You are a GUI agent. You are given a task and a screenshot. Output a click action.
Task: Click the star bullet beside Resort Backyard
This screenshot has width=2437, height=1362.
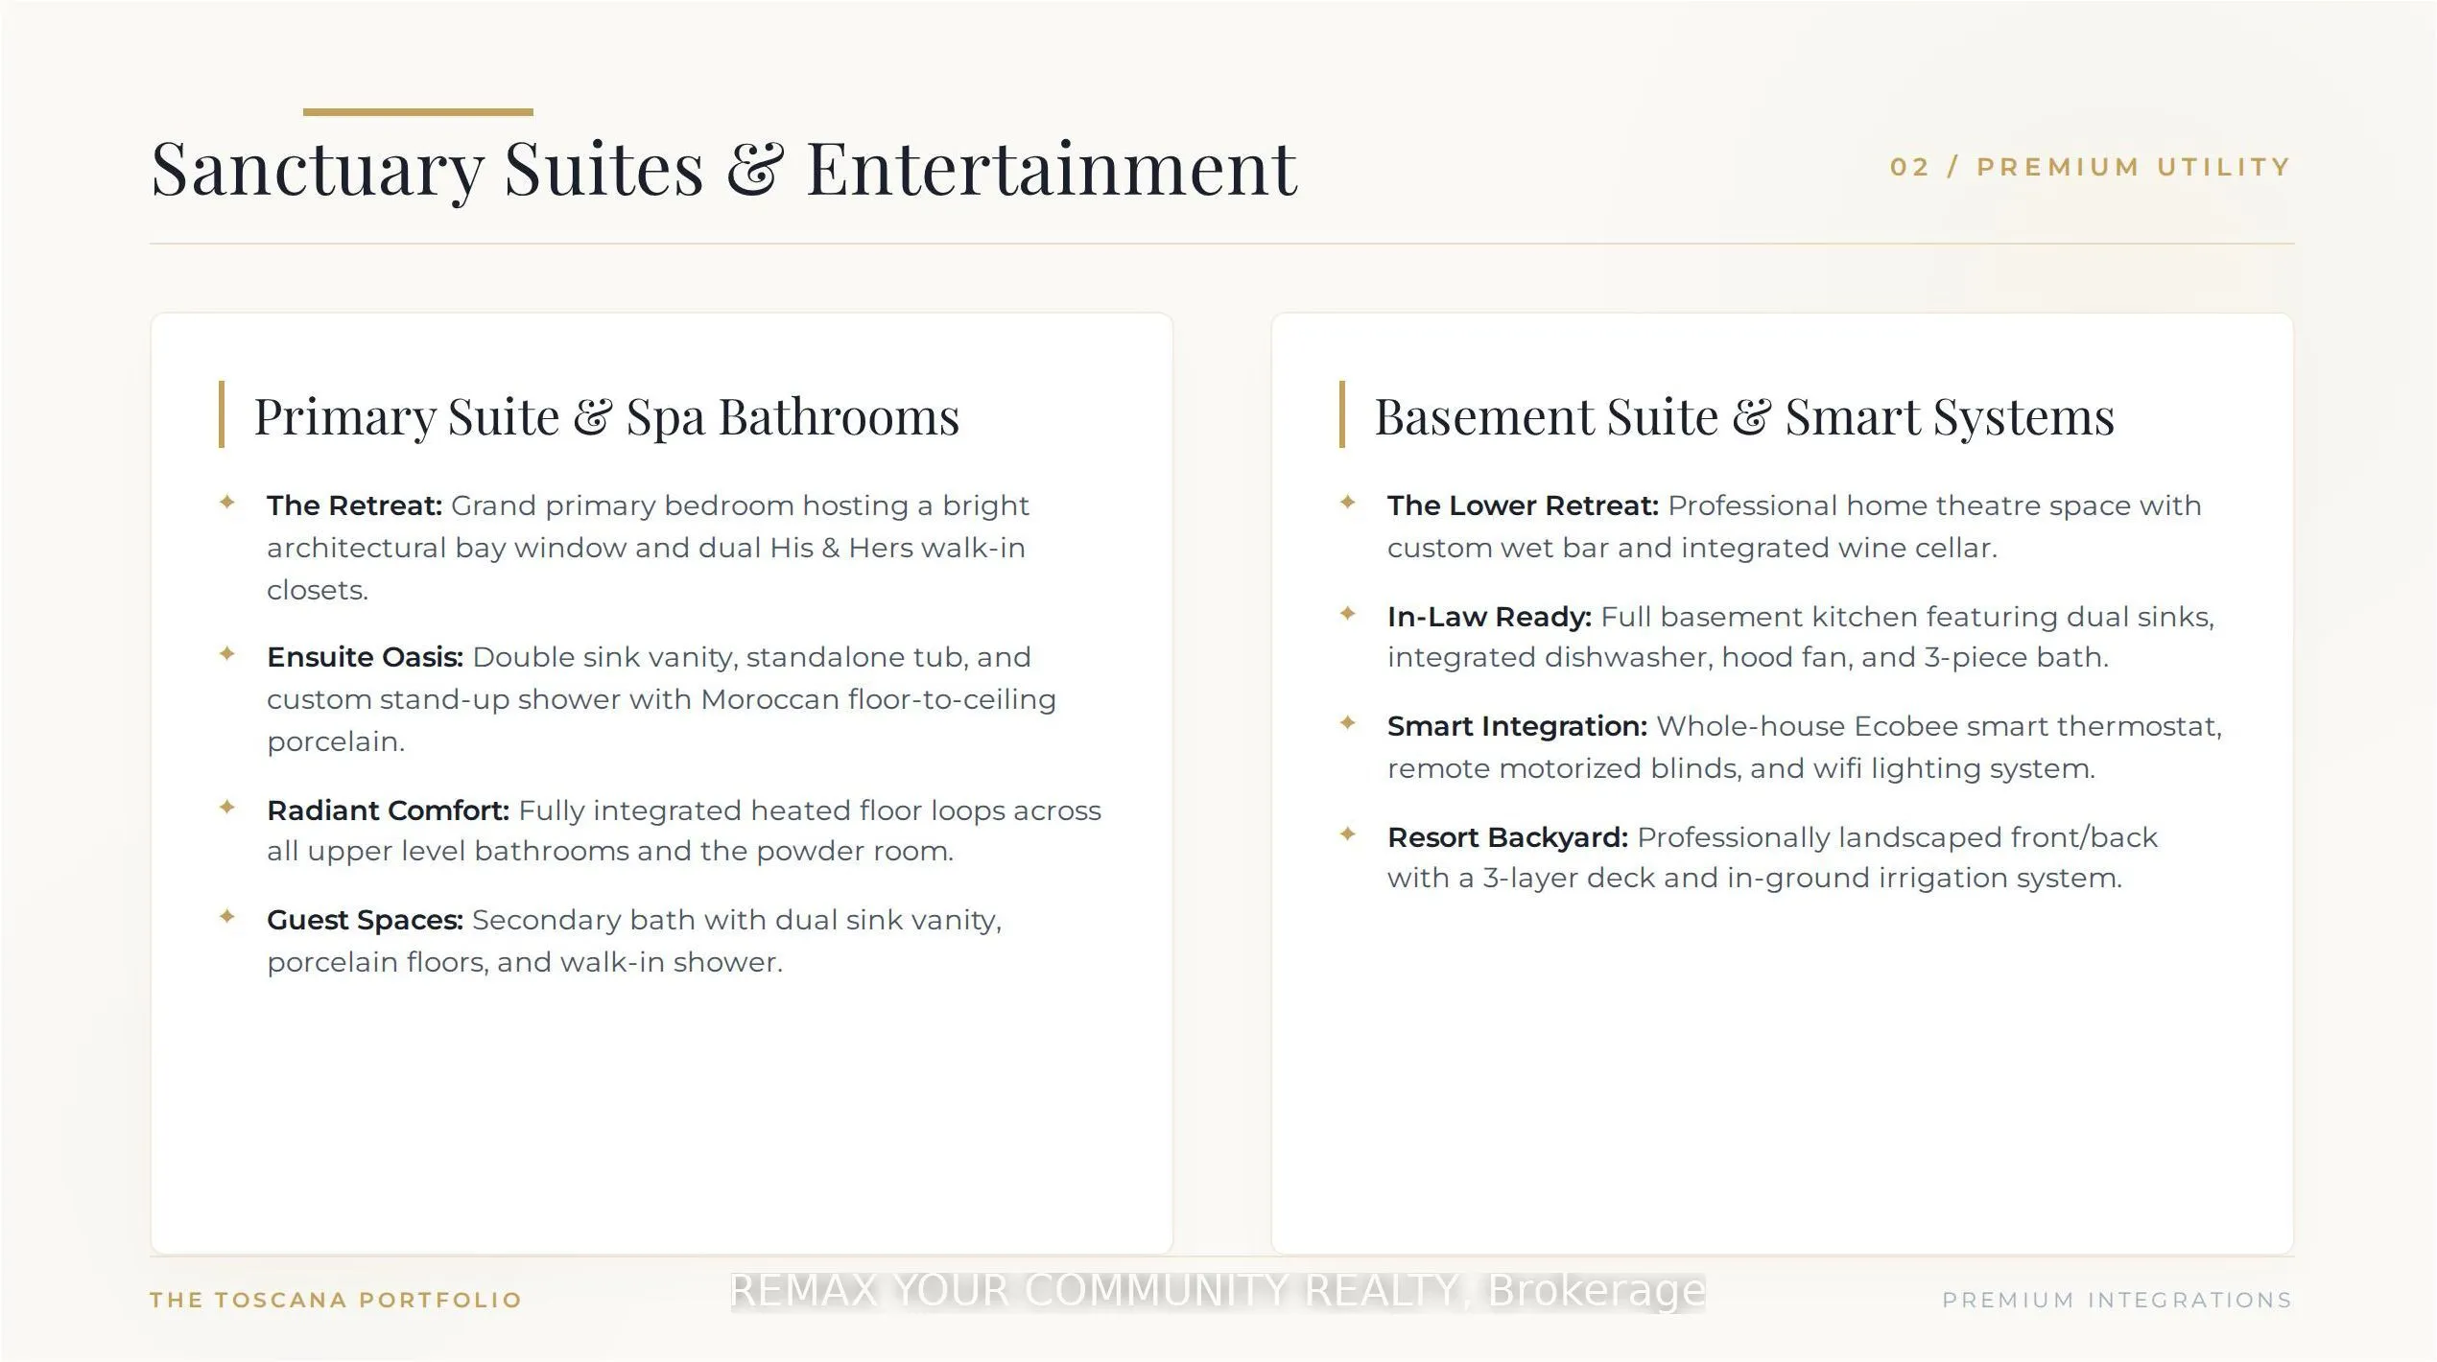coord(1348,834)
